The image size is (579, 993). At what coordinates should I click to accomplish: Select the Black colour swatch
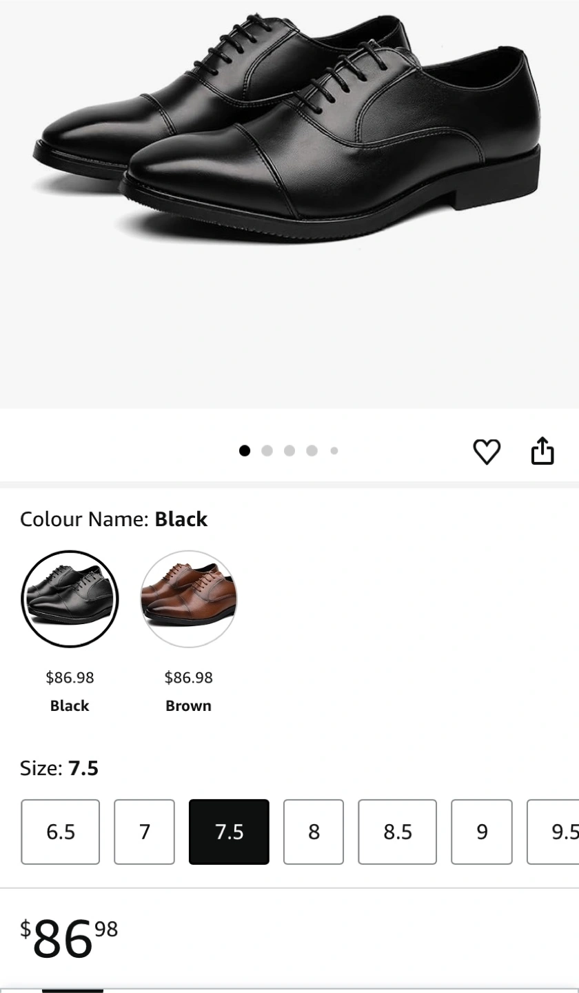click(70, 599)
